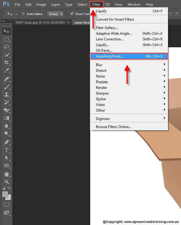Open the Layer menu
This screenshot has height=225, width=181.
56,4
